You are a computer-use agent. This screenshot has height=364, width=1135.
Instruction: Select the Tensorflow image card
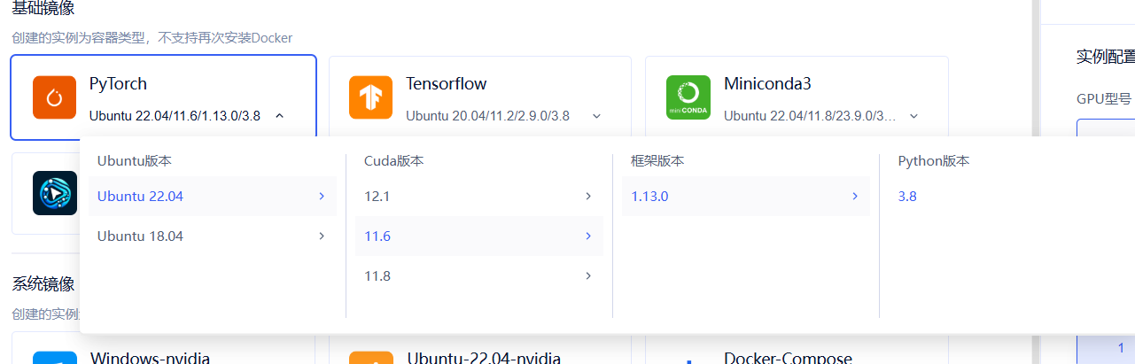click(479, 96)
